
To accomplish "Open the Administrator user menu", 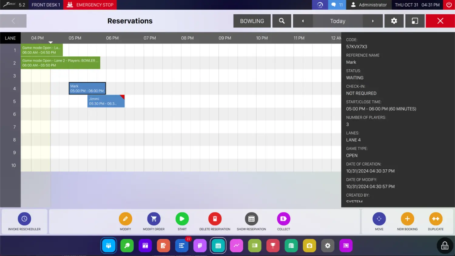I will coord(369,5).
